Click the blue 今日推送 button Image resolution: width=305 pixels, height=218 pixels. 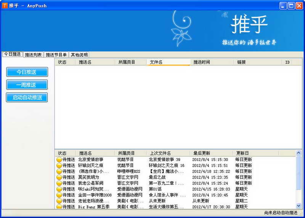click(27, 72)
